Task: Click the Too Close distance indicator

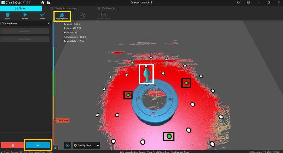Action: [62, 120]
